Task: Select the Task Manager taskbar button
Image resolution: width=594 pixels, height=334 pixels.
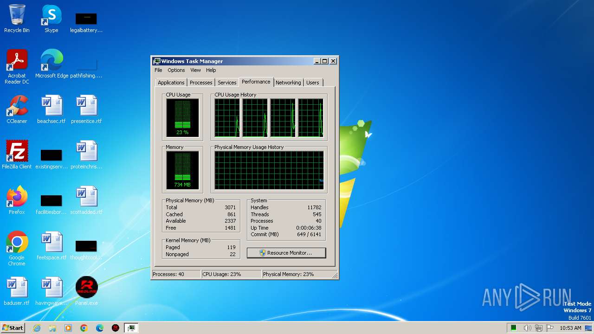Action: click(131, 328)
